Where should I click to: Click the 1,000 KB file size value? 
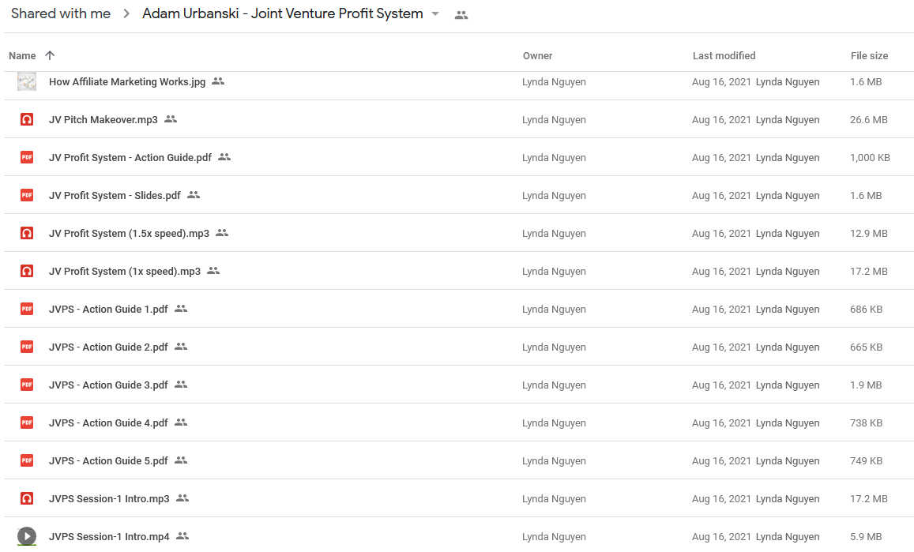coord(870,157)
